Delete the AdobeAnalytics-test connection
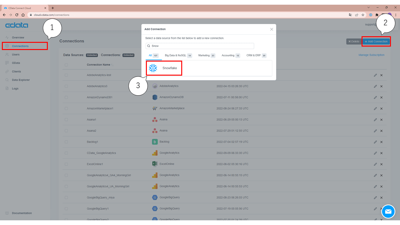 (381, 75)
